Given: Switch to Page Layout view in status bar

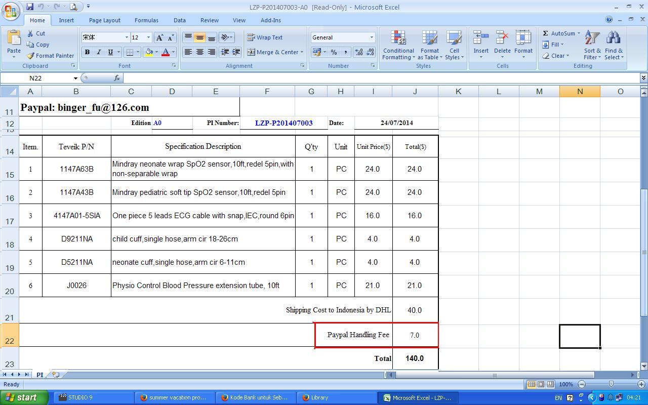Looking at the screenshot, I should (541, 385).
